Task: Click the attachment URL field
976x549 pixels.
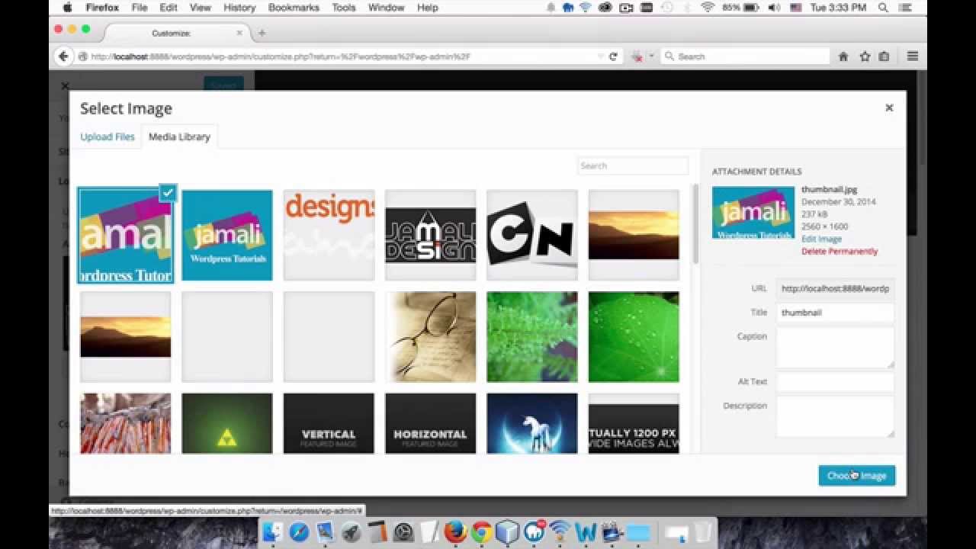Action: tap(835, 289)
